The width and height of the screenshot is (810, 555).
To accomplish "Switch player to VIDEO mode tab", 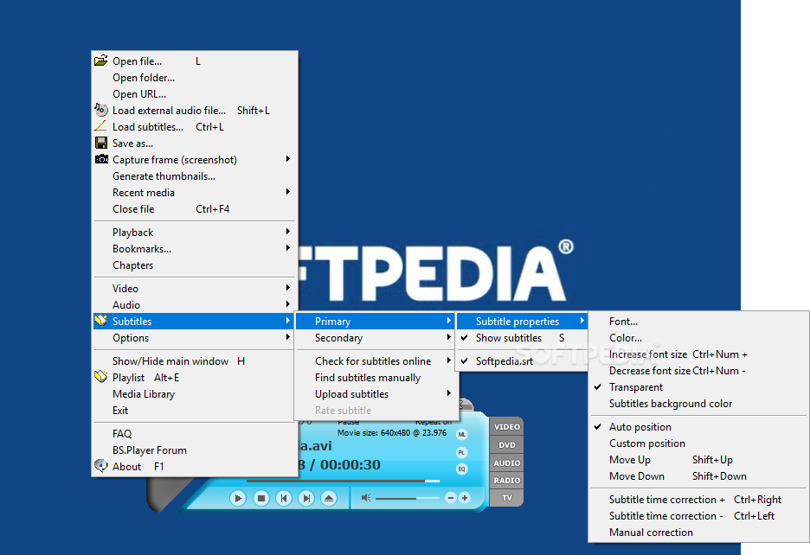I will point(507,427).
